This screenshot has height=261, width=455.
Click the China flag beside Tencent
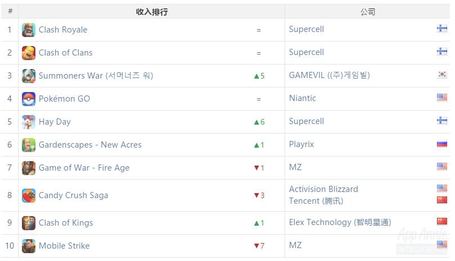(x=442, y=200)
